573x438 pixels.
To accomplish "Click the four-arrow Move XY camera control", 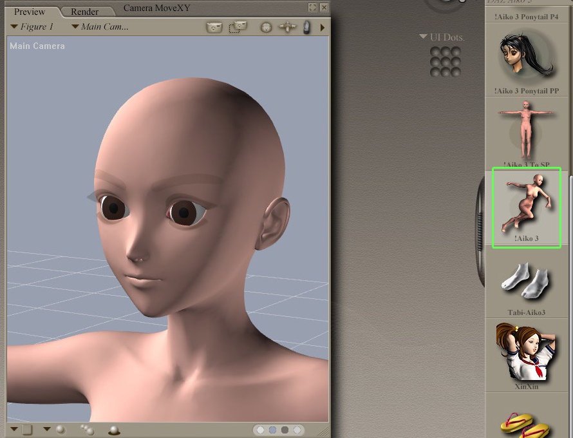I will click(288, 27).
